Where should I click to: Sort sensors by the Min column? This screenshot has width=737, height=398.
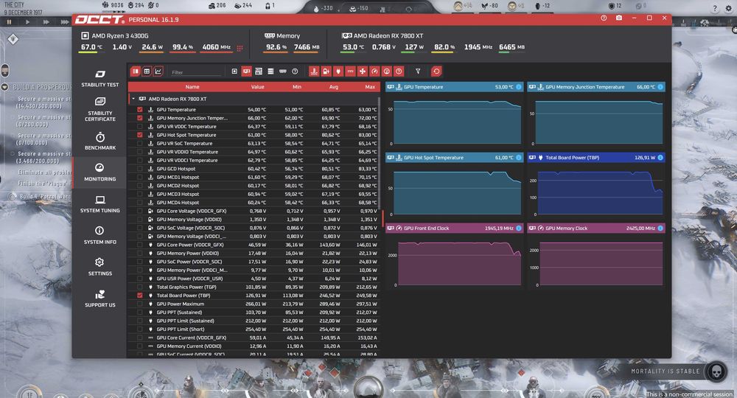(x=296, y=87)
